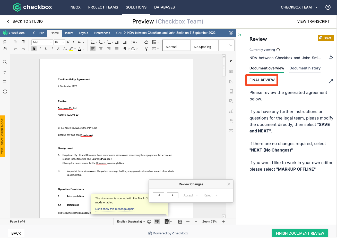Toggle bold formatting

(x=34, y=49)
